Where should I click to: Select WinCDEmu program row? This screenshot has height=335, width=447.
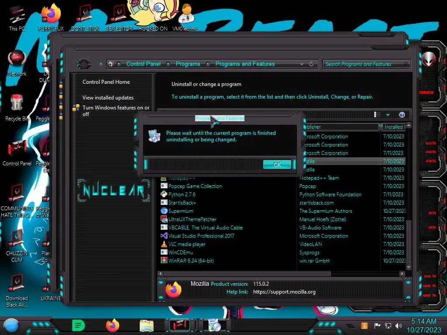point(181,253)
